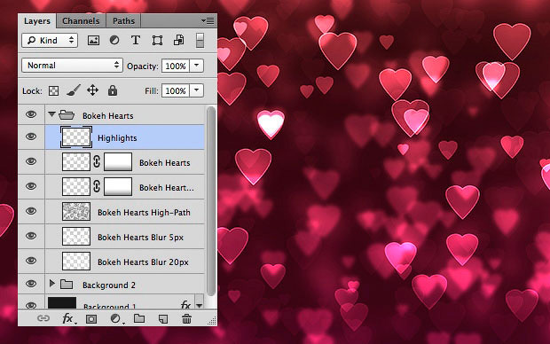Switch to the Layers tab
The width and height of the screenshot is (550, 344).
37,21
